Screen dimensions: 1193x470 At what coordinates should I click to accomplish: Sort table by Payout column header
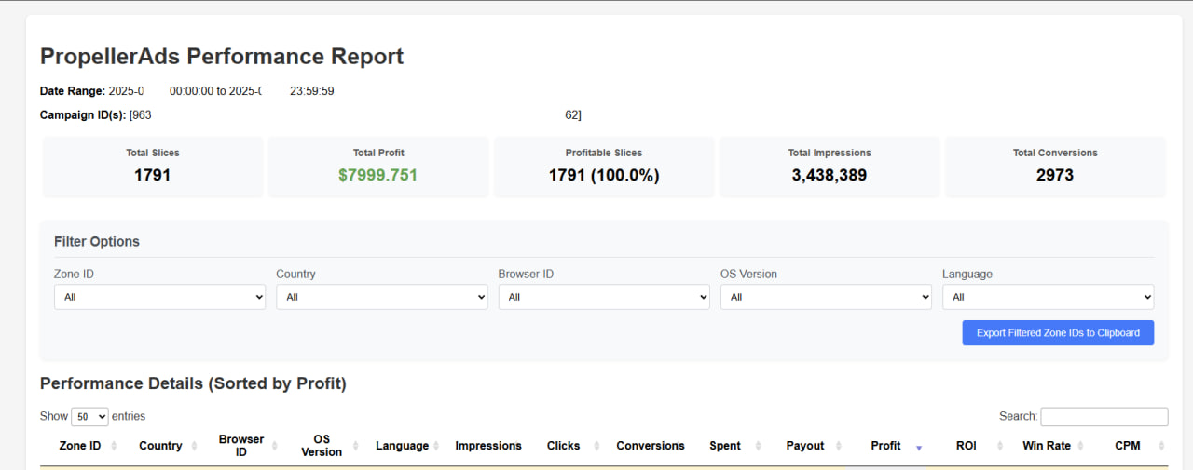point(805,446)
